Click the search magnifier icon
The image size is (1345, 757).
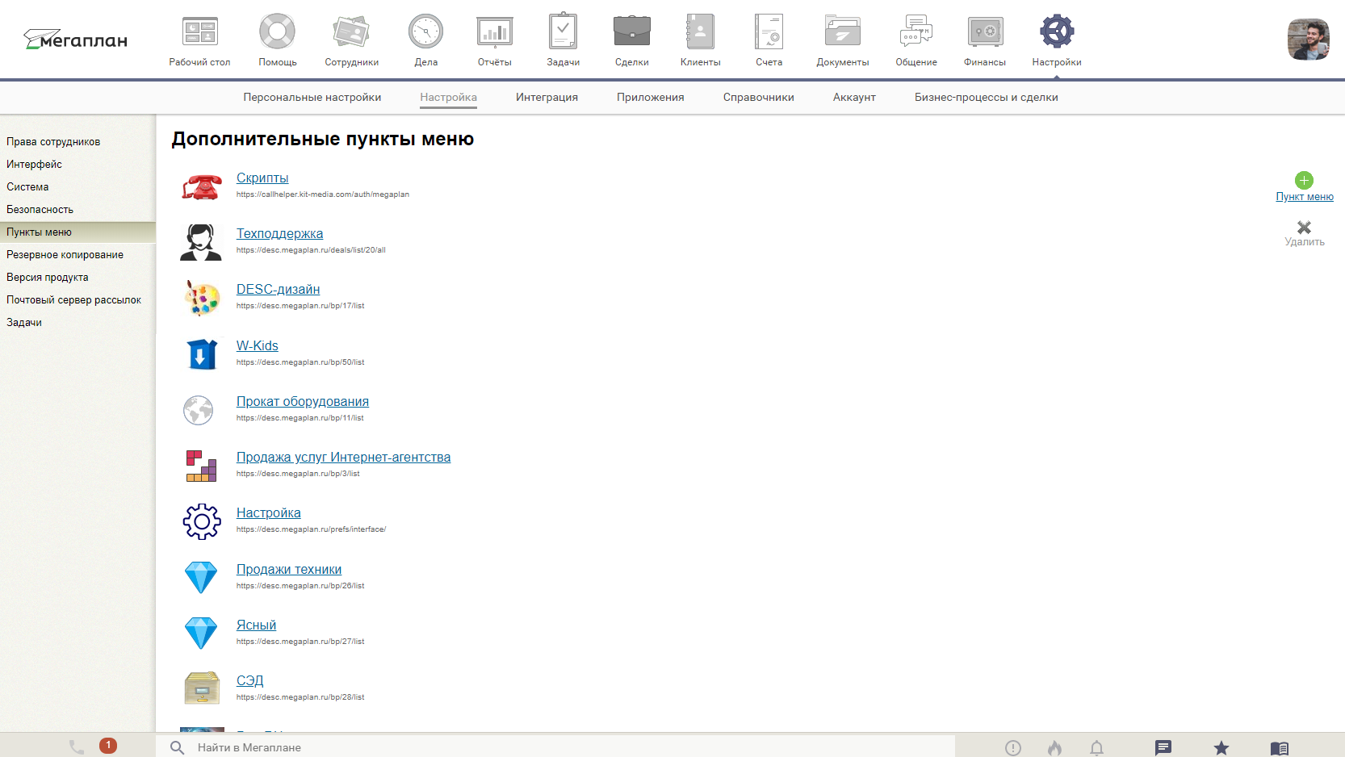pos(178,748)
